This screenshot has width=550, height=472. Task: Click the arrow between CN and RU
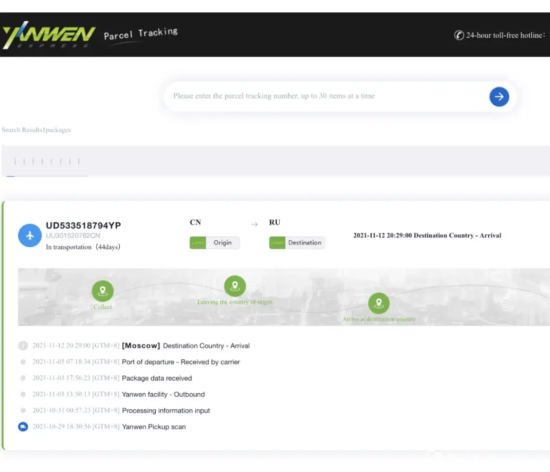point(254,224)
